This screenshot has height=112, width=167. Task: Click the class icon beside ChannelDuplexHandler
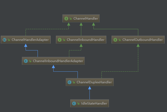pyautogui.click(x=69, y=82)
